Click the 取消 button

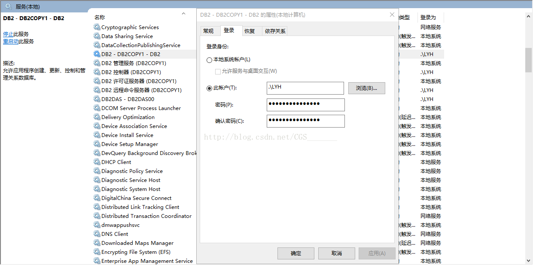(x=337, y=253)
